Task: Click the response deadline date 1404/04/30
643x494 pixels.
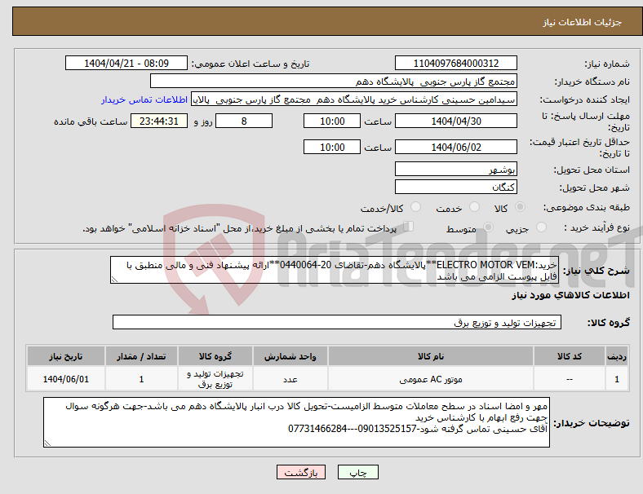Action: tap(456, 121)
